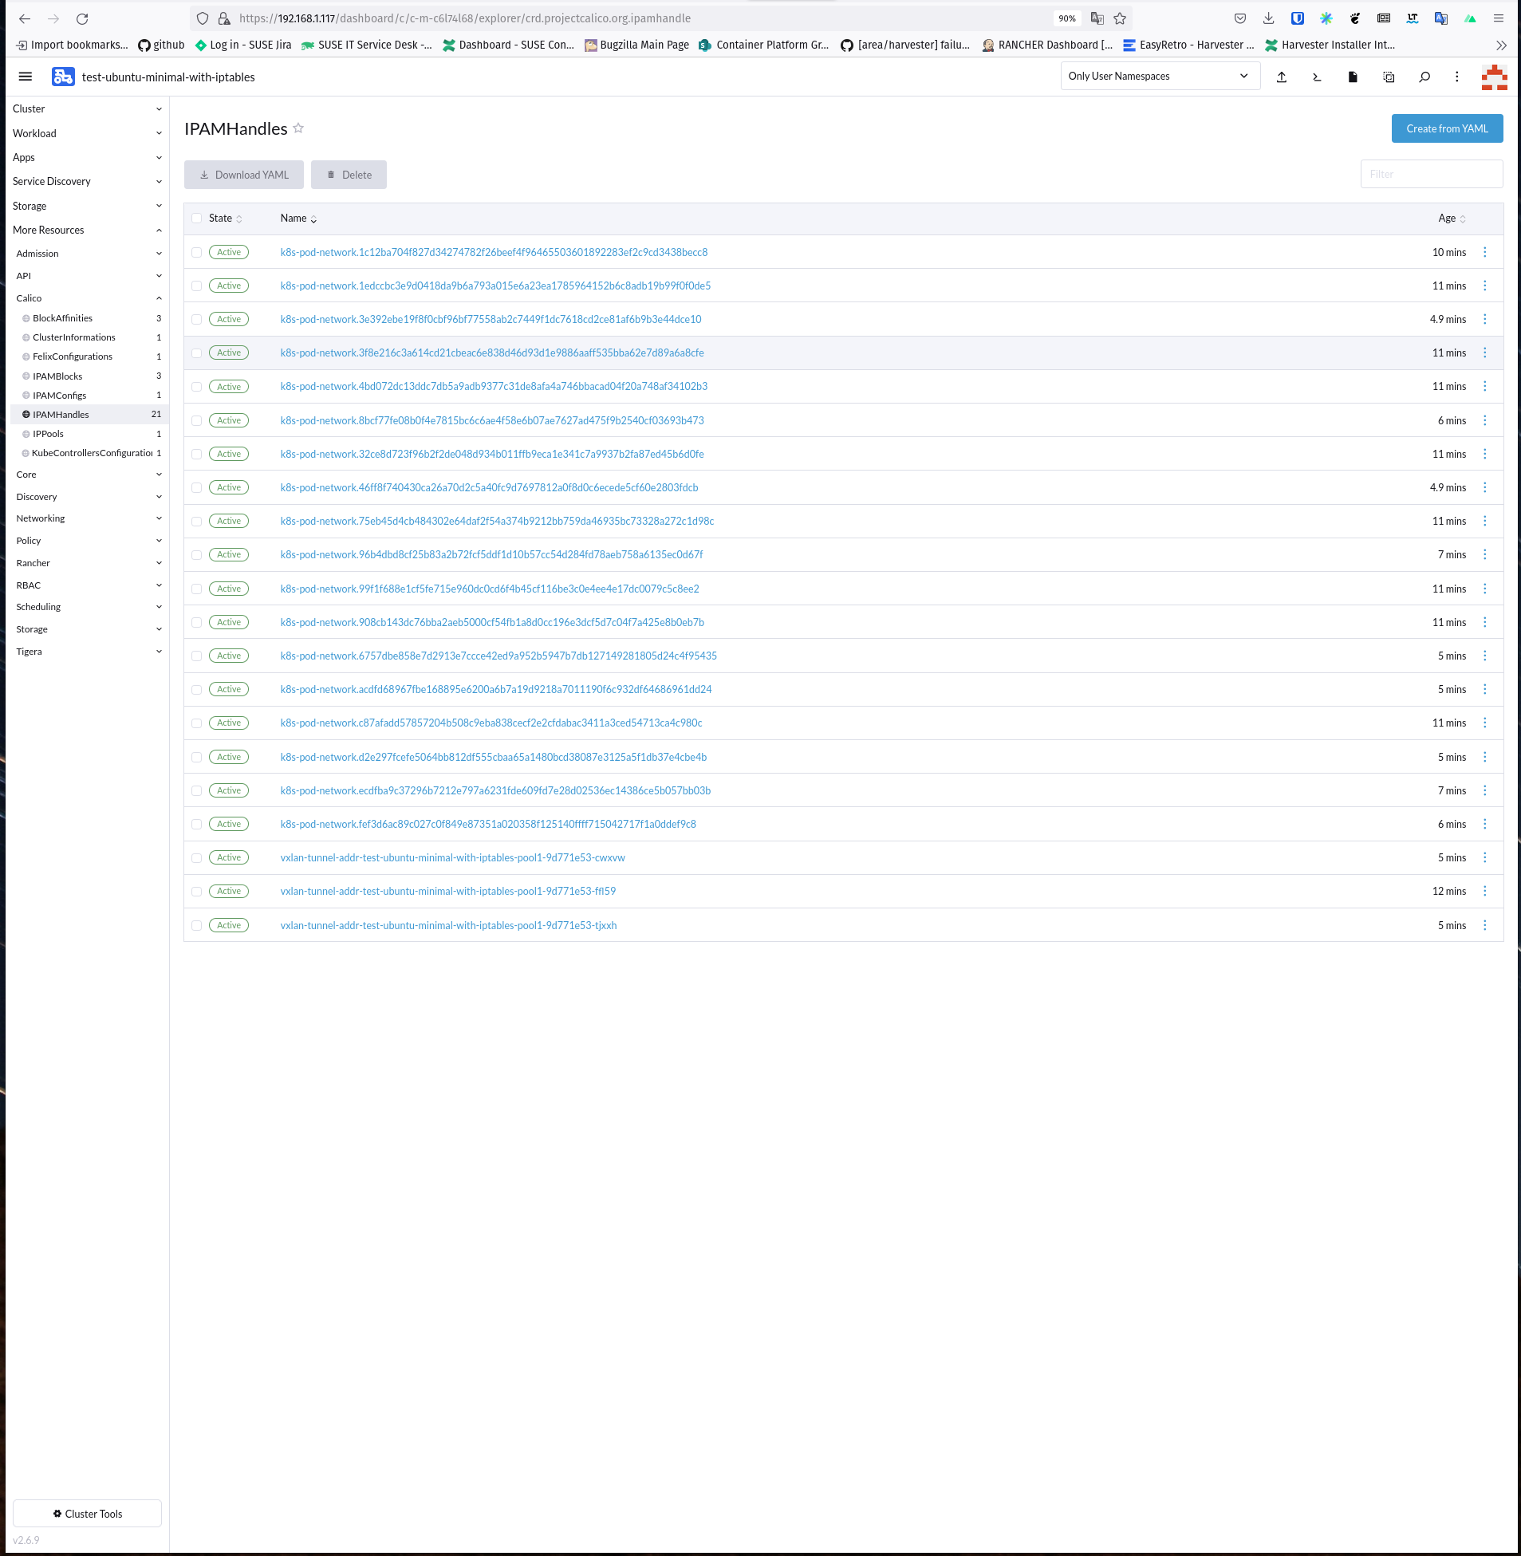Click the download kubeconfig file icon

point(1353,76)
